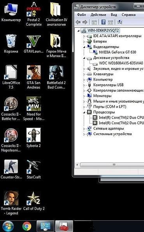This screenshot has height=232, width=144.
Task: Click the Control Panel taskbar button
Action: (x=46, y=226)
